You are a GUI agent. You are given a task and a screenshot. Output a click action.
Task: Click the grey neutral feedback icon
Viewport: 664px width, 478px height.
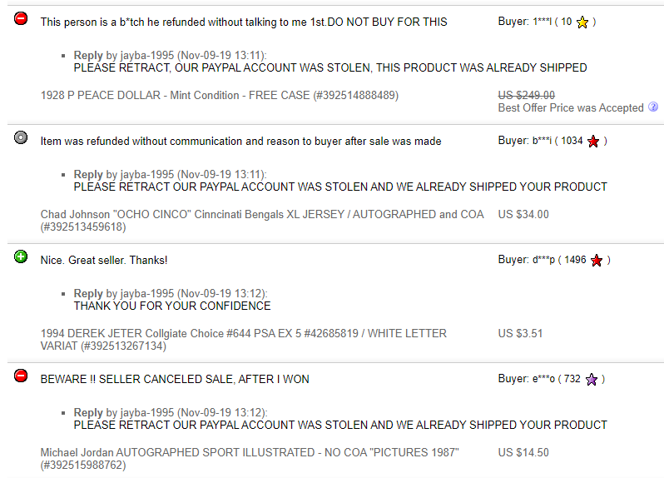21,137
